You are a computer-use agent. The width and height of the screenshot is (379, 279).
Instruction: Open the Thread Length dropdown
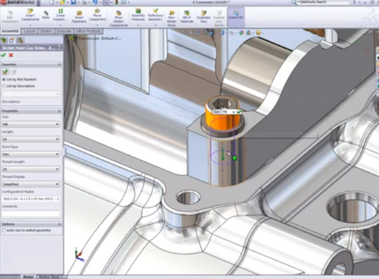(x=31, y=169)
